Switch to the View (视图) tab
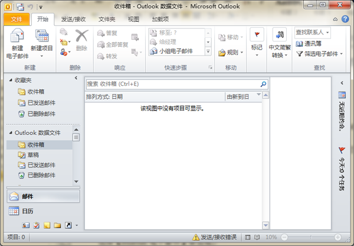 (x=133, y=20)
